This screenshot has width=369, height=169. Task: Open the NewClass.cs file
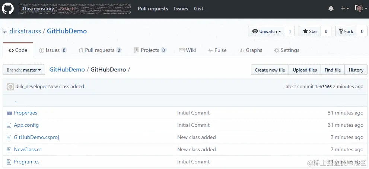(x=28, y=149)
